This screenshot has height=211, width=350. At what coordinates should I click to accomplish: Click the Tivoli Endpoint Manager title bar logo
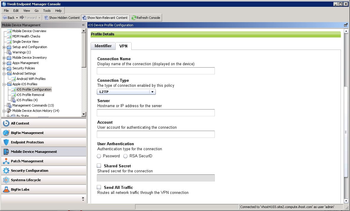[x=4, y=4]
